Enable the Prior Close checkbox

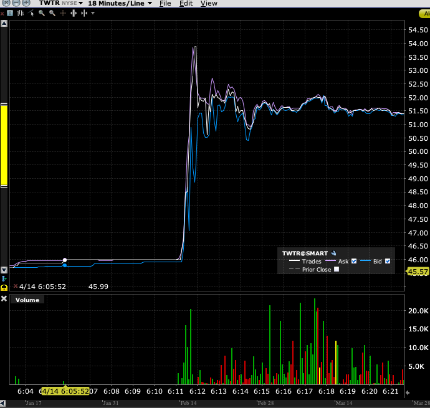click(x=337, y=269)
